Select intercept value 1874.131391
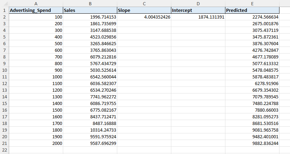The width and height of the screenshot is (290, 154). coord(198,17)
